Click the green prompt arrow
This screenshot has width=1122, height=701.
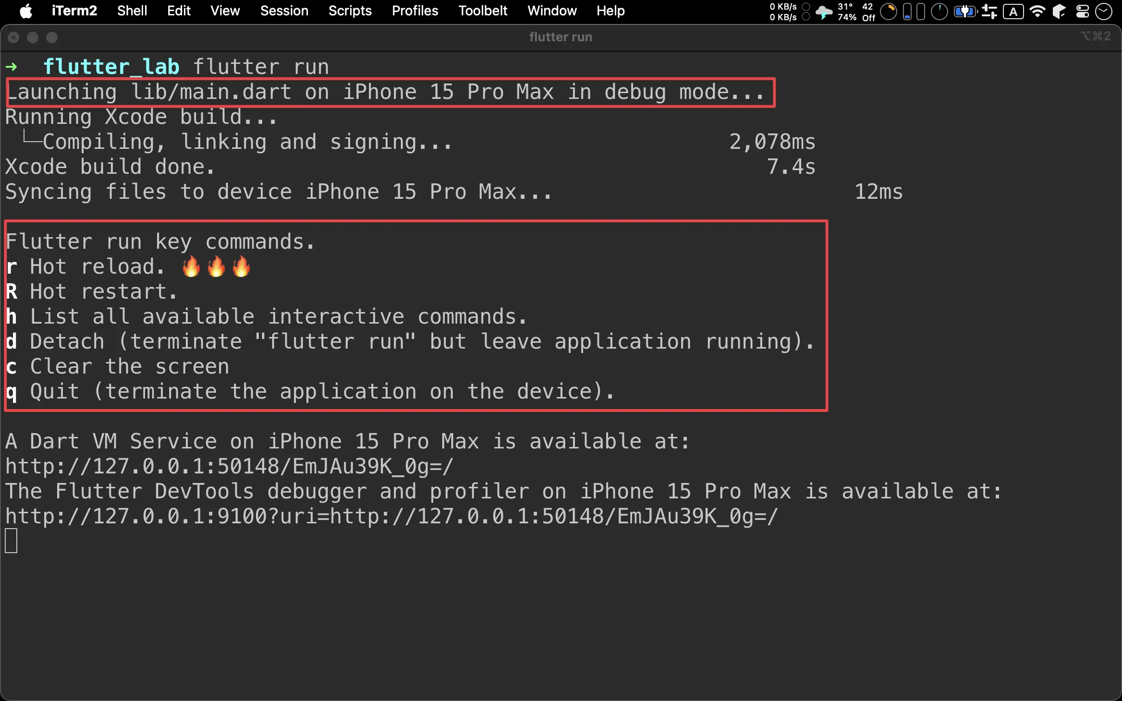(x=12, y=67)
